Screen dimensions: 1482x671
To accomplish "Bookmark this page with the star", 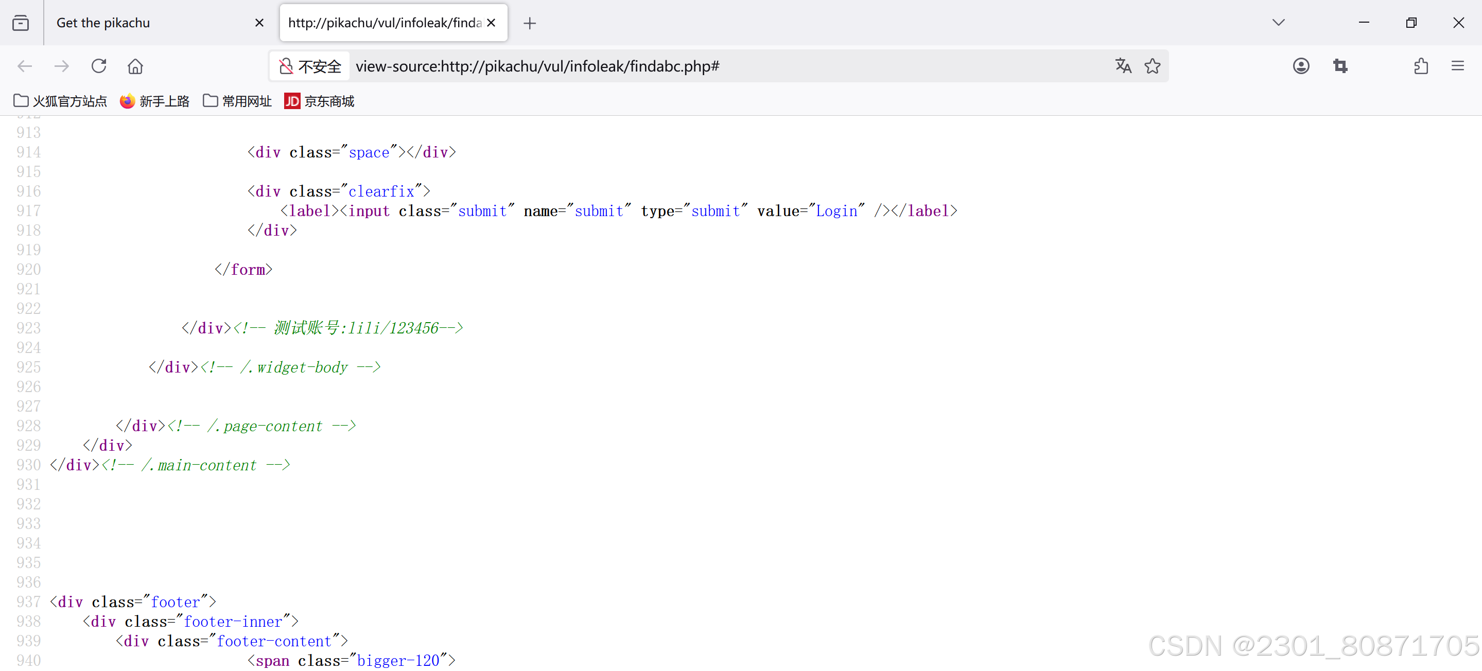I will point(1153,66).
